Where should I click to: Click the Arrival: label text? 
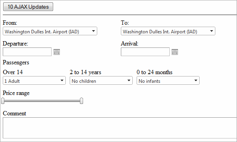click(130, 44)
